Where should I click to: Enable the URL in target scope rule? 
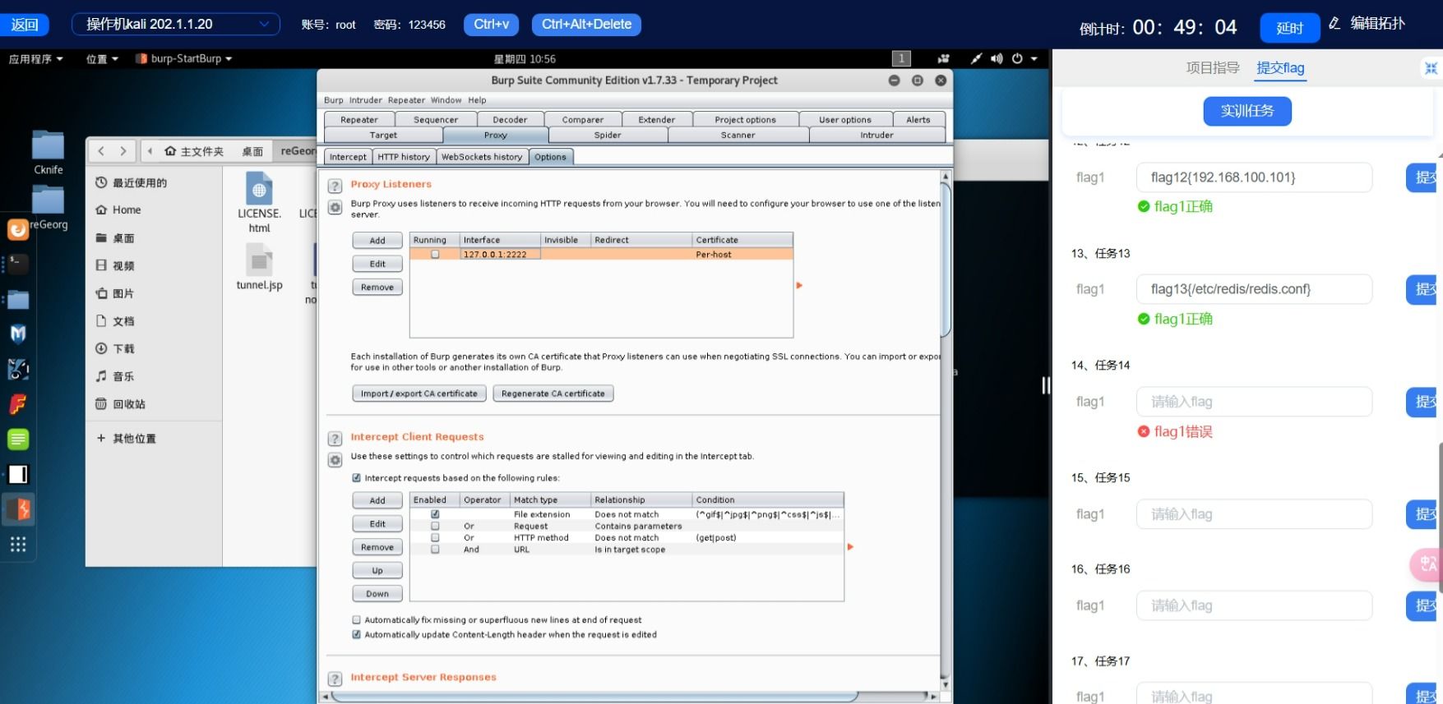(x=435, y=550)
